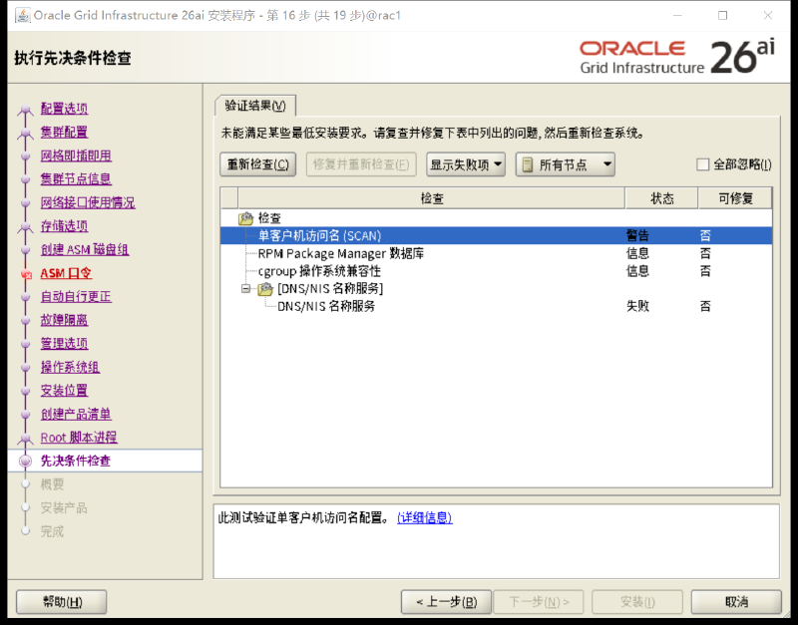Viewport: 798px width, 625px height.
Task: Go to the ASM 口令 step
Action: pos(66,273)
